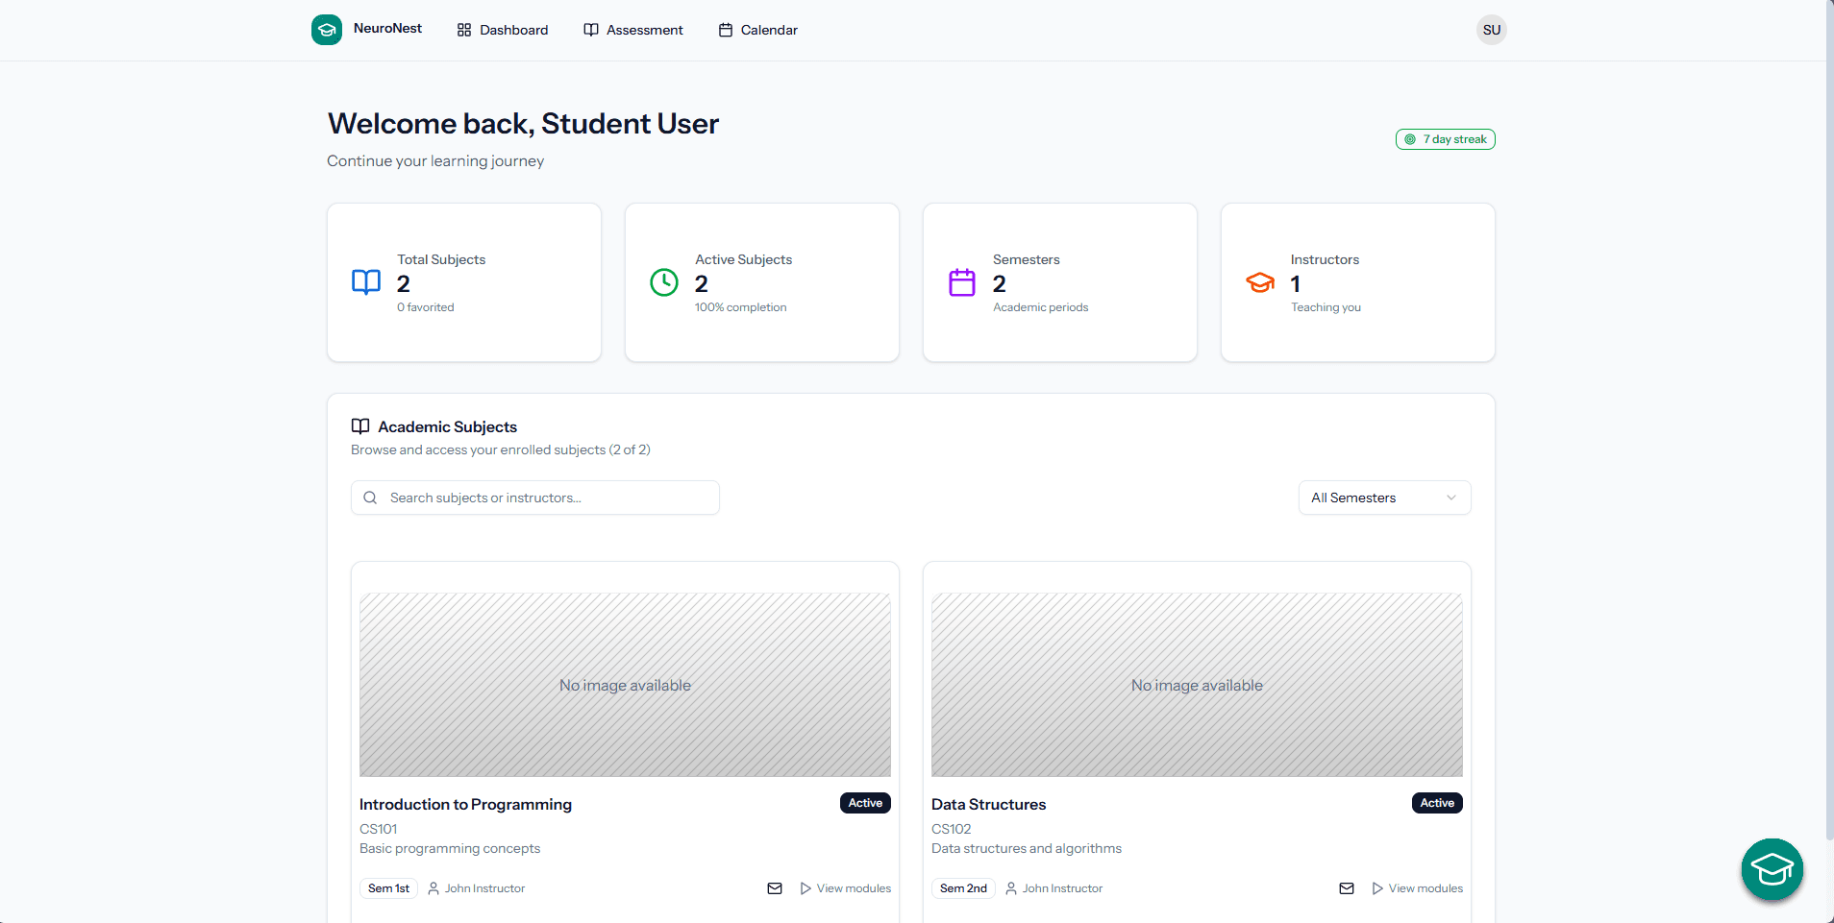
Task: View modules for Introduction to Programming
Action: click(845, 888)
